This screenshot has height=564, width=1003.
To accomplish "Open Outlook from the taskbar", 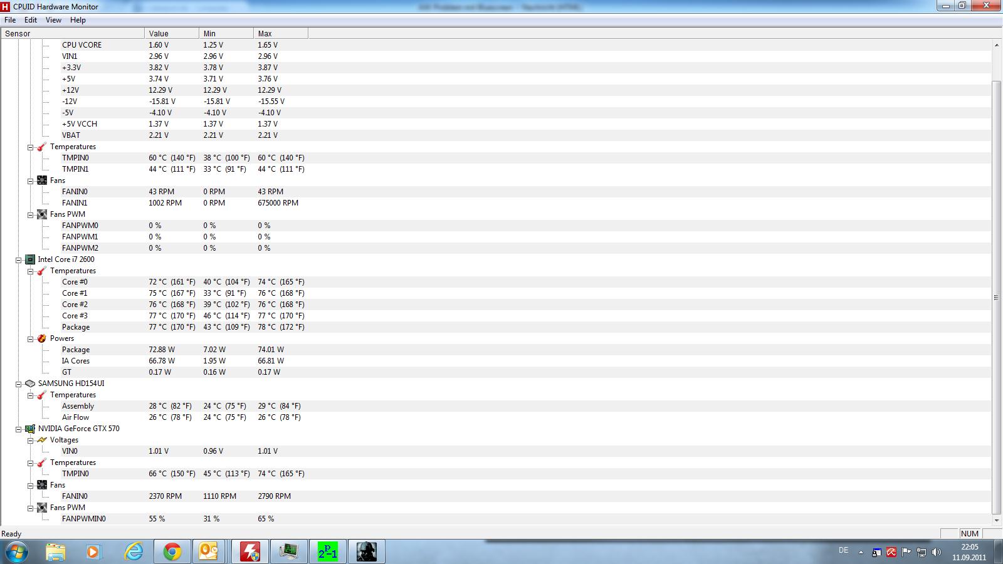I will click(209, 551).
